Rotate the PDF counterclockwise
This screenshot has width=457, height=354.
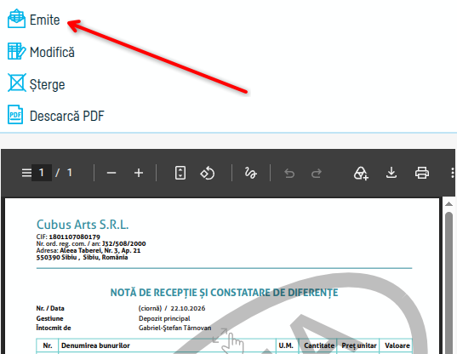coord(207,173)
